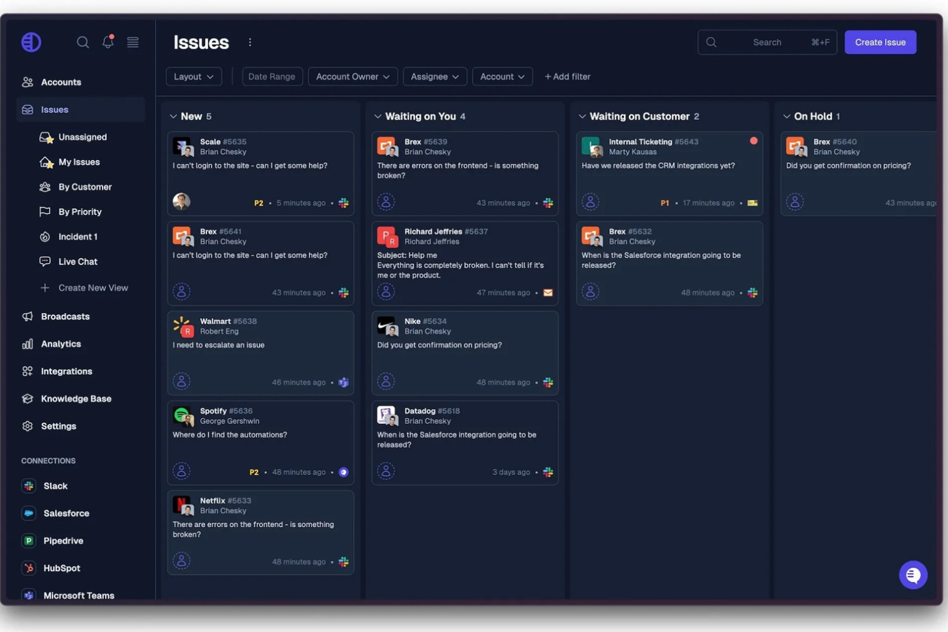Select the Pipedrive connection

(63, 540)
